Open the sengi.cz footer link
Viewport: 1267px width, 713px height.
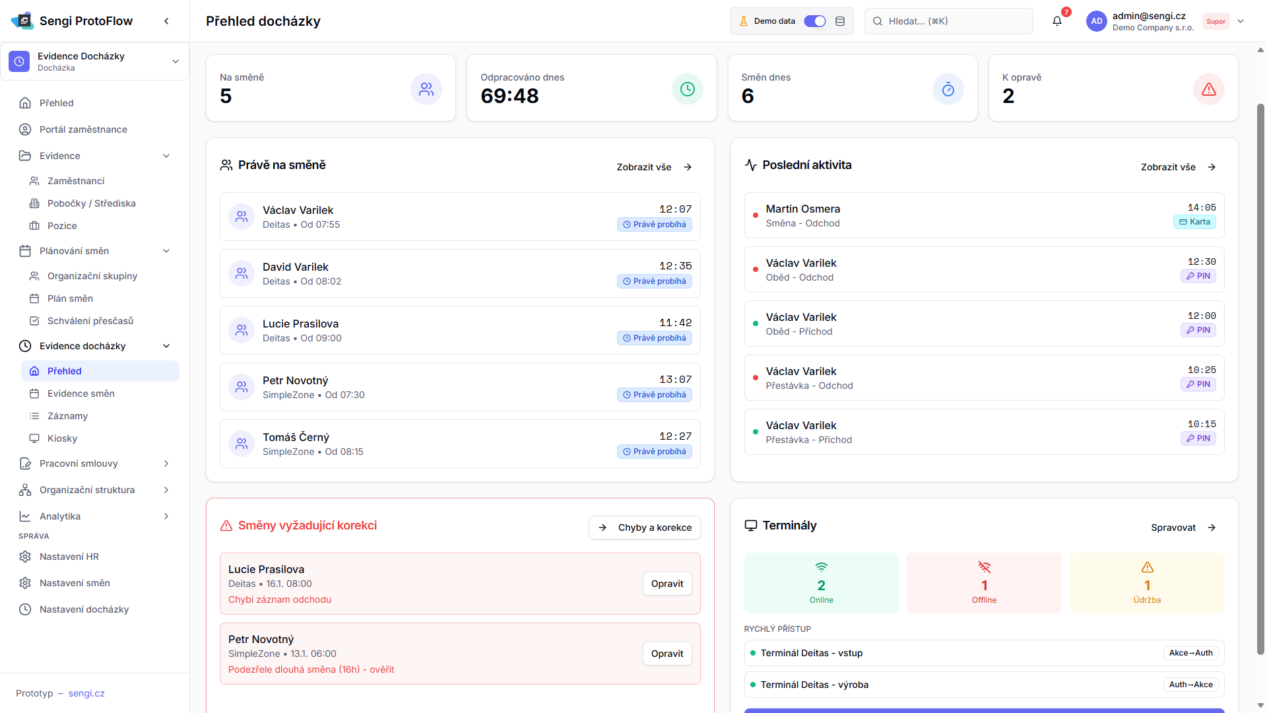(x=86, y=693)
